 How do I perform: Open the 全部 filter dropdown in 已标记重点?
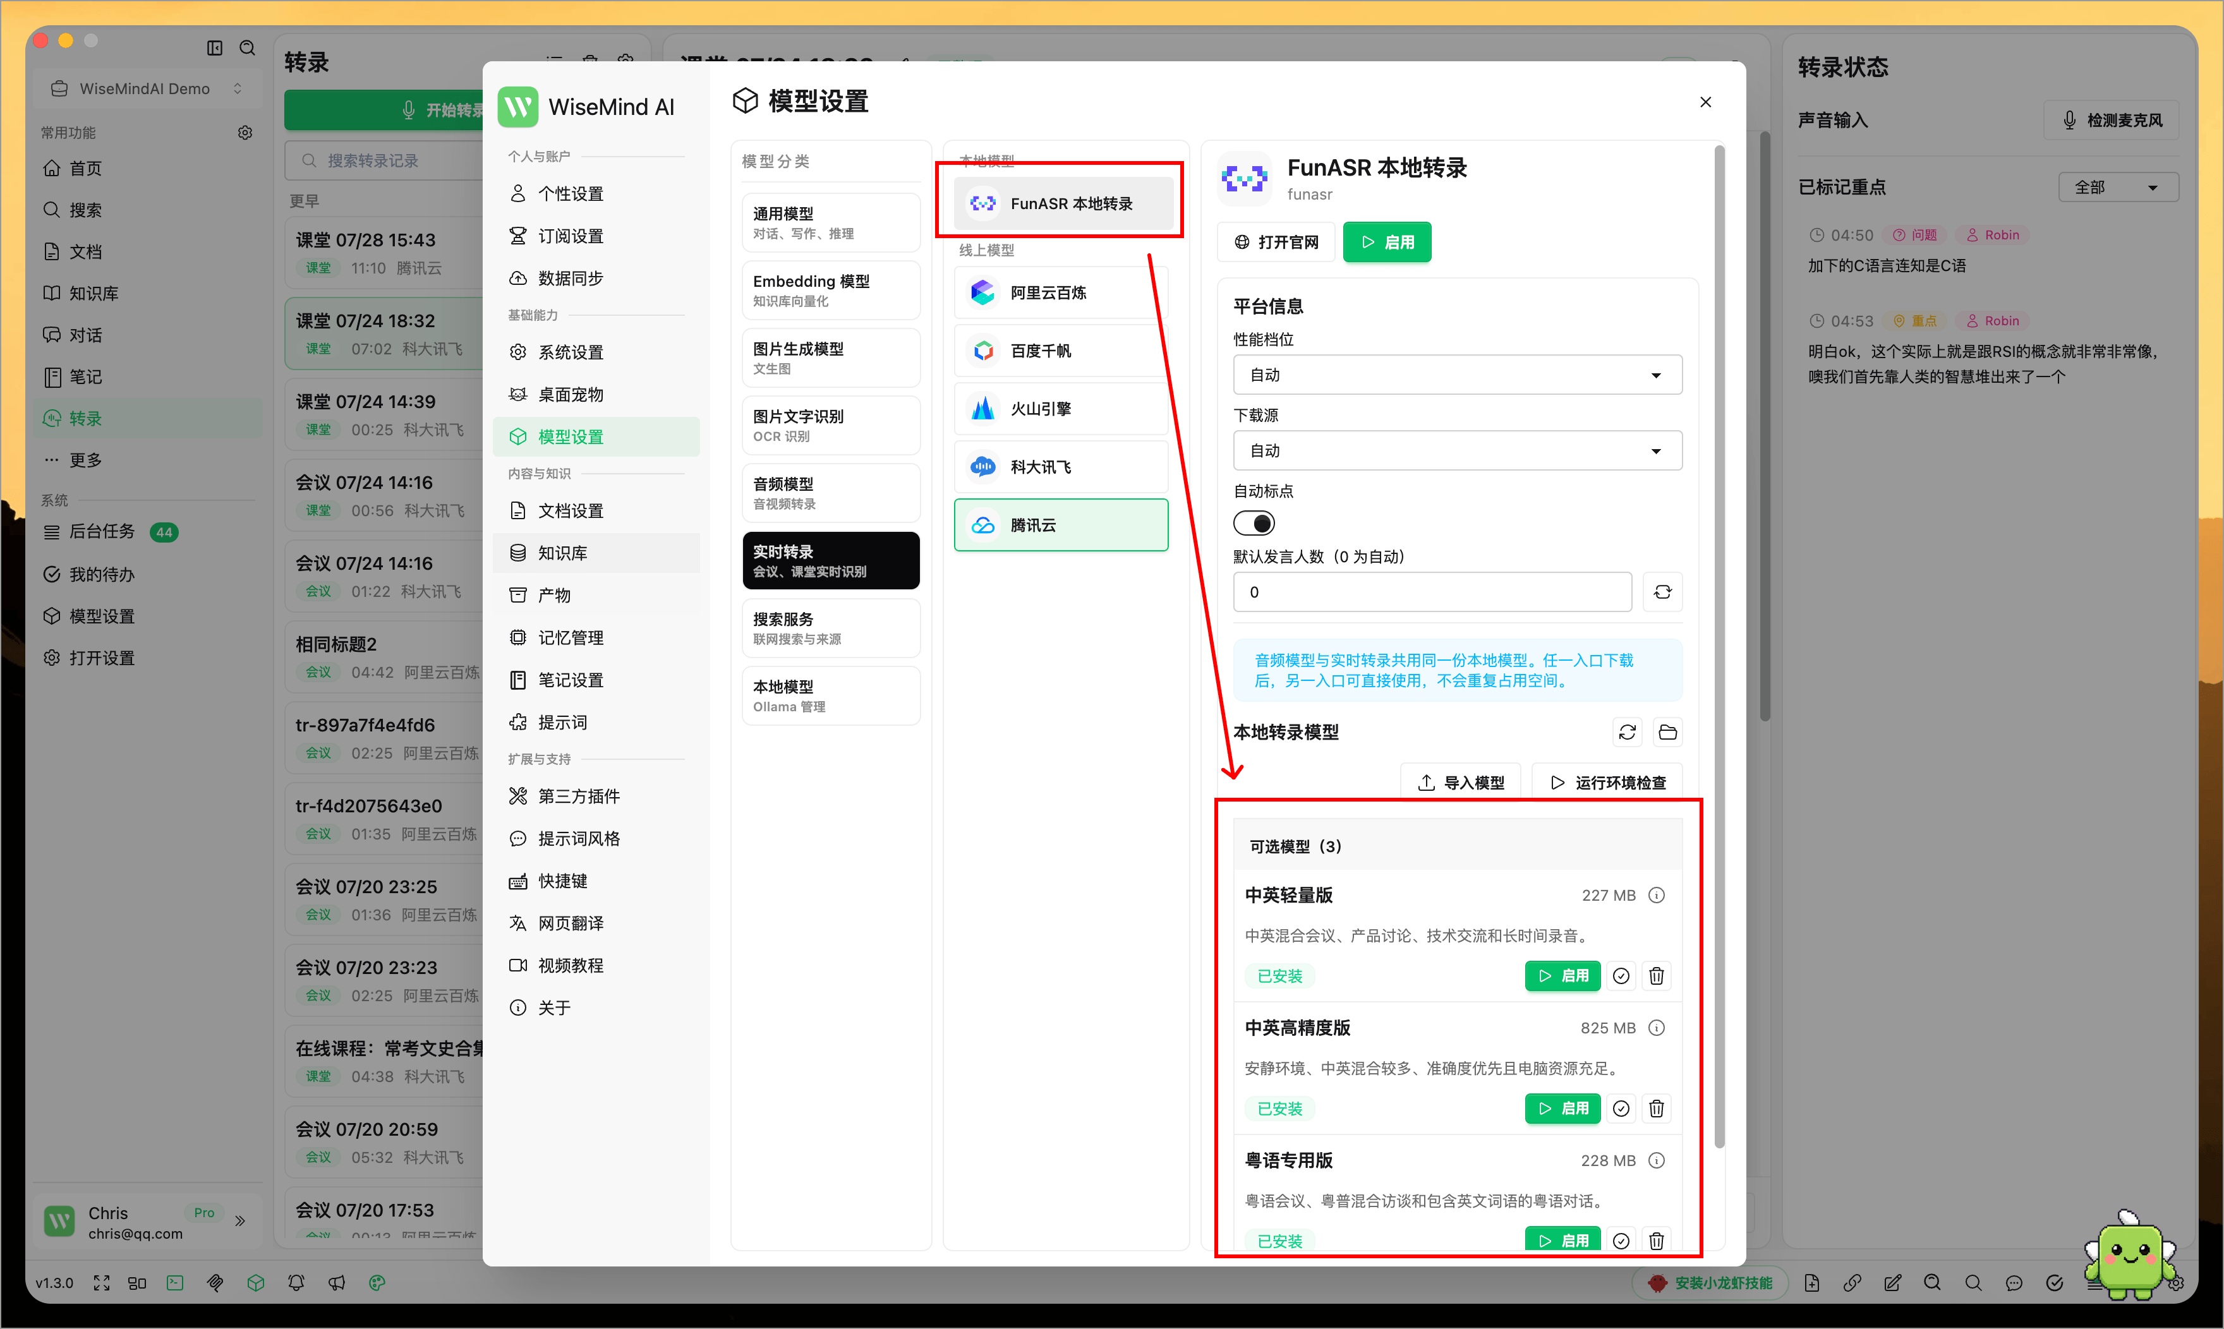pyautogui.click(x=2118, y=187)
